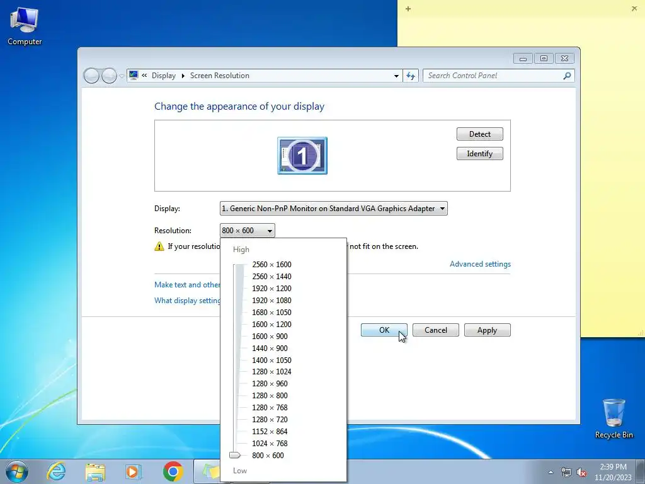Delete the sticky note with X
Screen dimensions: 645x484
pos(634,9)
